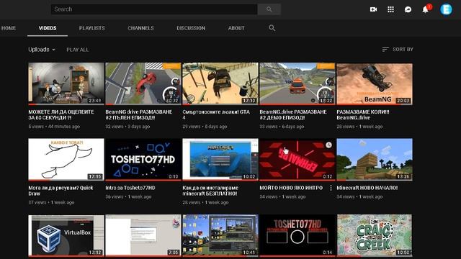Image resolution: width=461 pixels, height=259 pixels.
Task: Switch to the HOME tab
Action: 9,28
